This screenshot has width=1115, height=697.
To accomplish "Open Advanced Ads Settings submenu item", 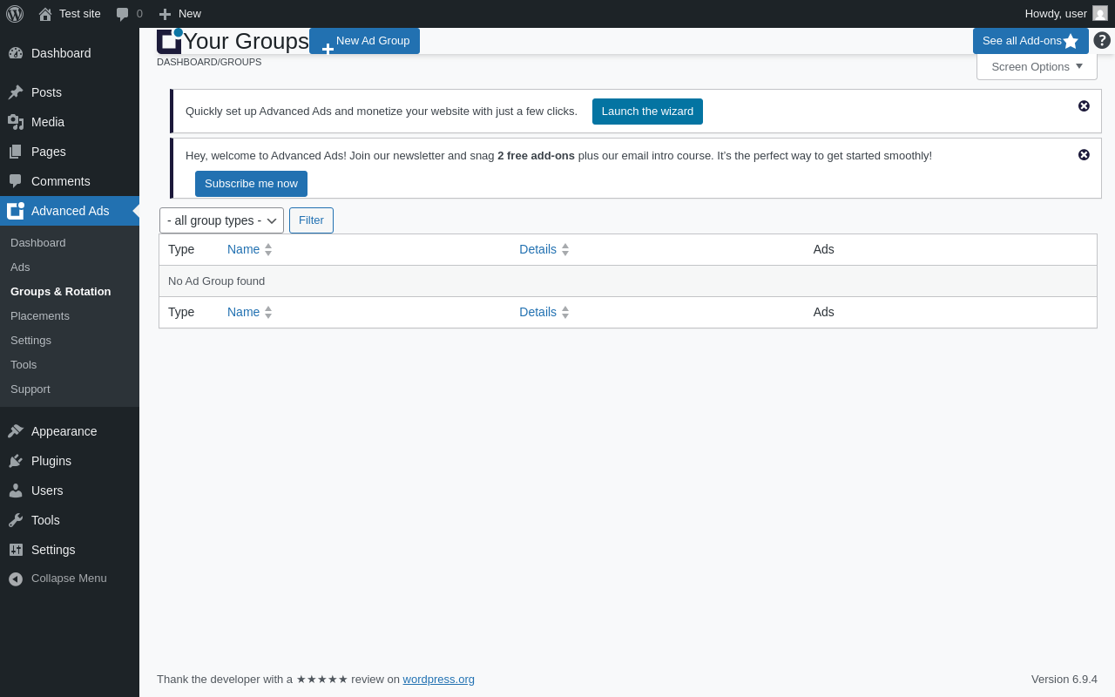I will coord(30,341).
